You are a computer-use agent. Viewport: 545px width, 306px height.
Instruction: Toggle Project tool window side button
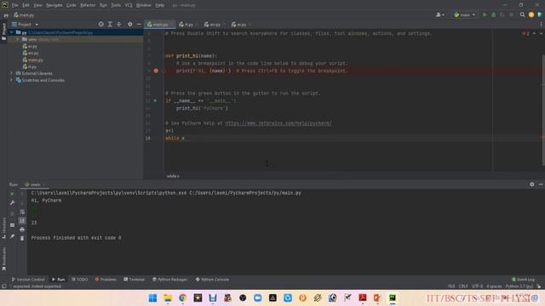tap(3, 31)
